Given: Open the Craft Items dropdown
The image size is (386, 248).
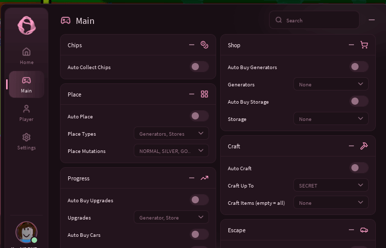Looking at the screenshot, I should click(331, 202).
